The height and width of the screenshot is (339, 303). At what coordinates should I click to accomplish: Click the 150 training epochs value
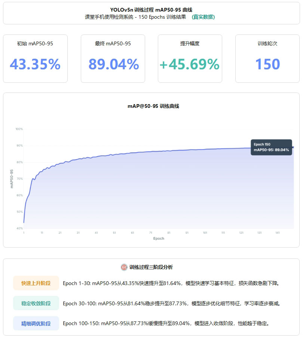pyautogui.click(x=267, y=64)
